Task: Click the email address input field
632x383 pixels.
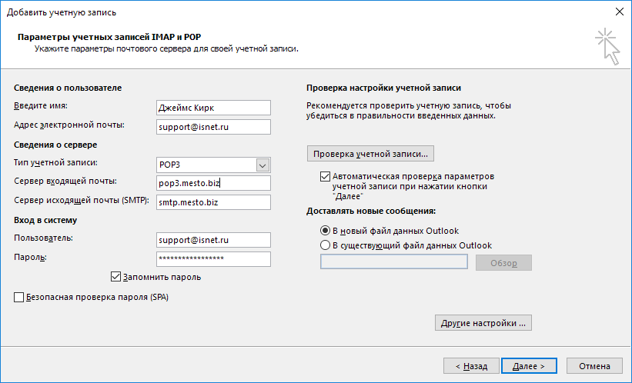Action: (x=212, y=127)
